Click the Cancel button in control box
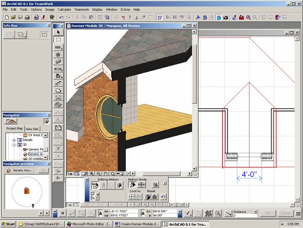 [x=285, y=214]
